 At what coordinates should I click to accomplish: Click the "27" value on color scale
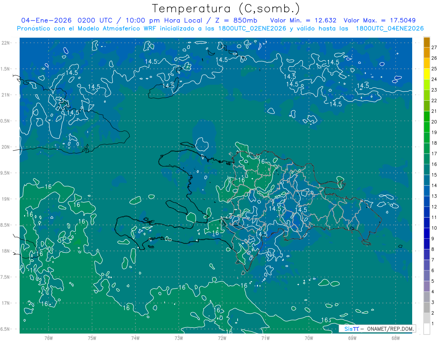(434, 47)
